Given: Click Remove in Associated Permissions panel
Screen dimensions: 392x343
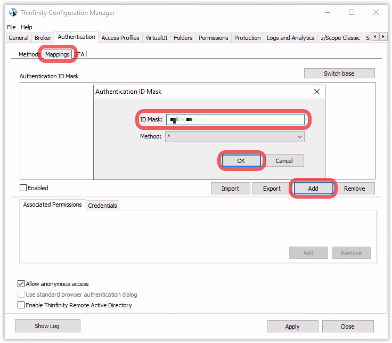Looking at the screenshot, I should click(352, 253).
